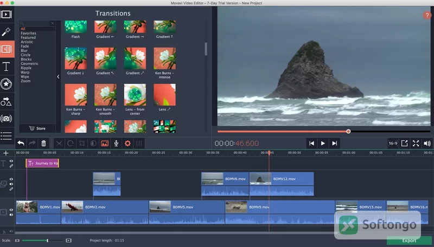This screenshot has height=247, width=434.
Task: Select the Journey title clip on timeline
Action: coord(42,163)
